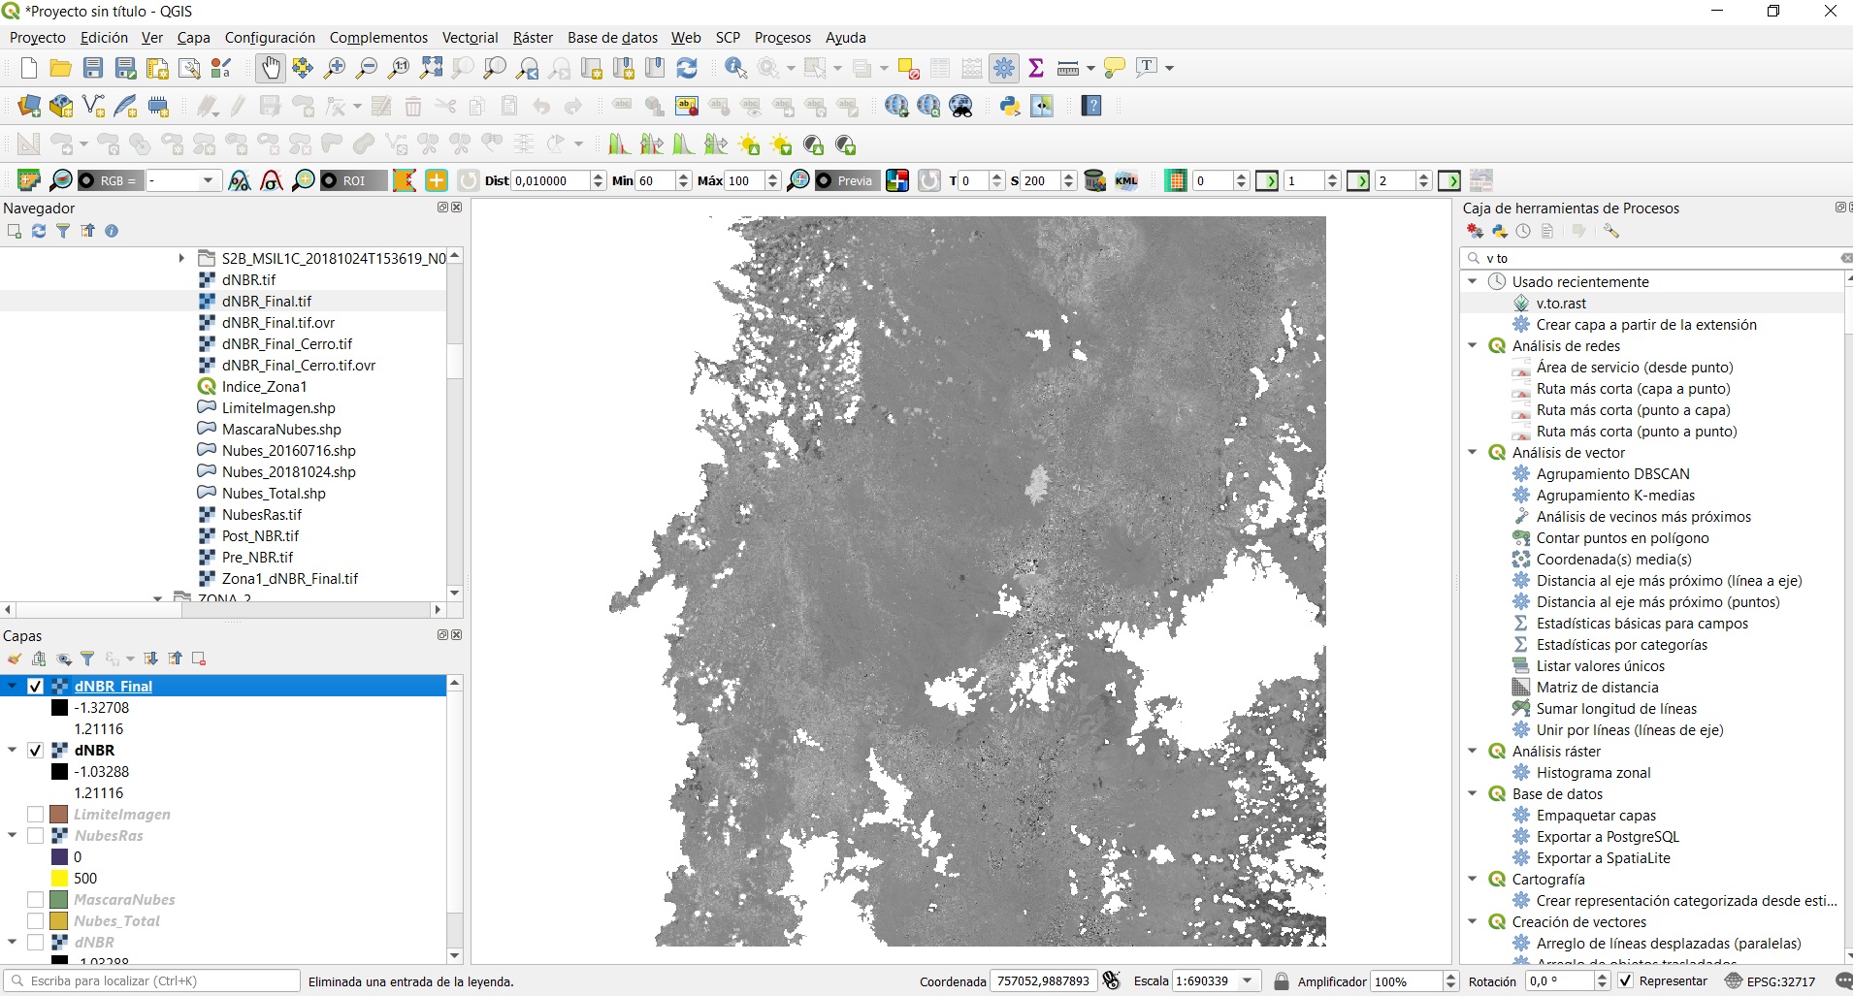Open the Escala scale dropdown
Screen dimensions: 1853x996
[1248, 981]
